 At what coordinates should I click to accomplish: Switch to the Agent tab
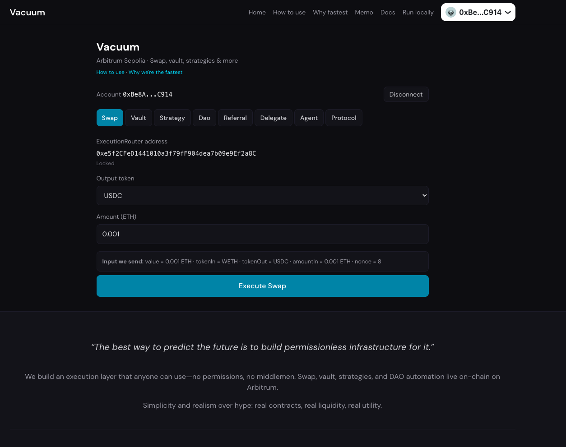309,118
